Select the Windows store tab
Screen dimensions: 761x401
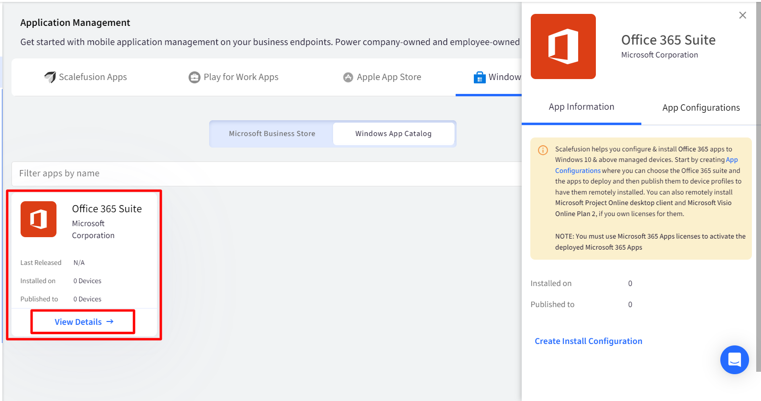[497, 77]
